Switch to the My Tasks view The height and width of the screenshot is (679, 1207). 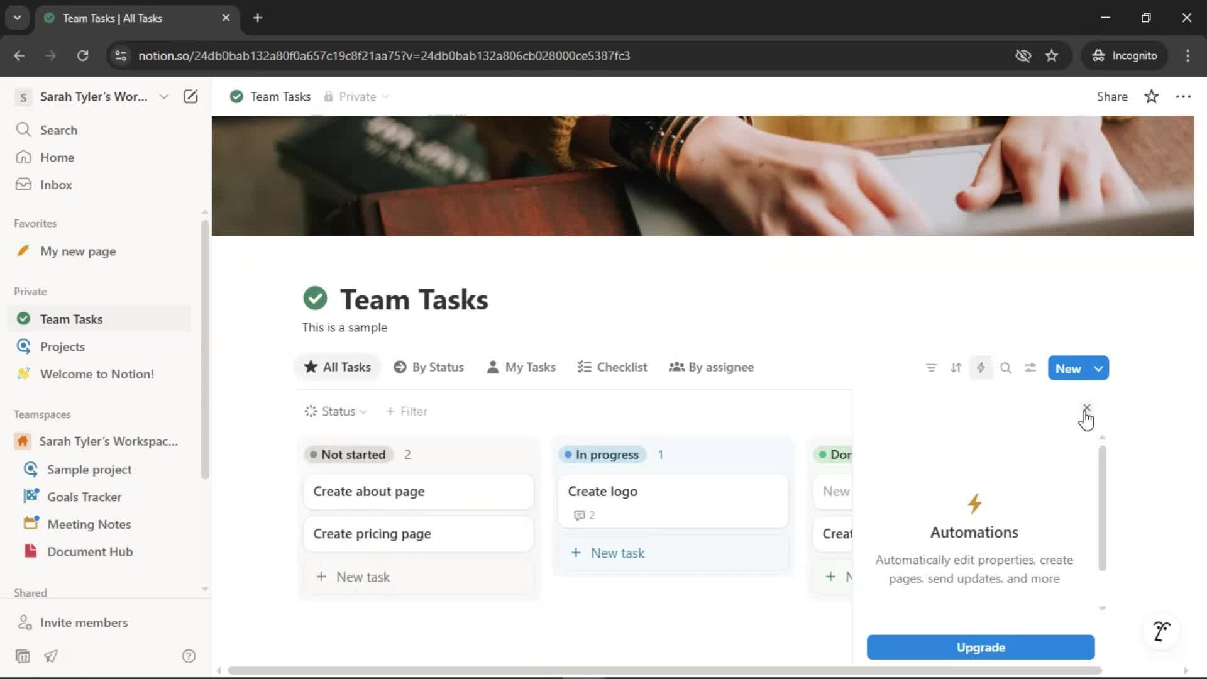tap(521, 367)
